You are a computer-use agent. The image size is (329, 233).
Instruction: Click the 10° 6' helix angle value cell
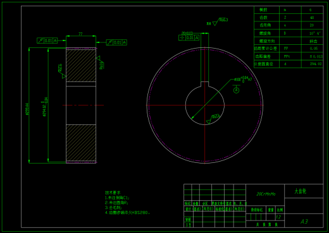pos(313,33)
